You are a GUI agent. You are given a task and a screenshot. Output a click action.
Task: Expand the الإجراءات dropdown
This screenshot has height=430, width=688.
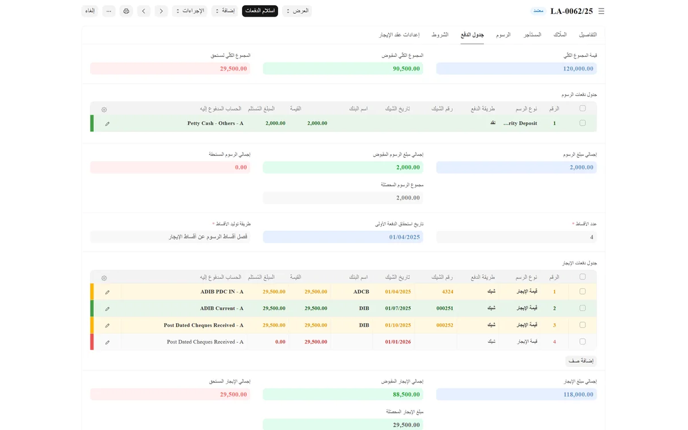coord(190,11)
